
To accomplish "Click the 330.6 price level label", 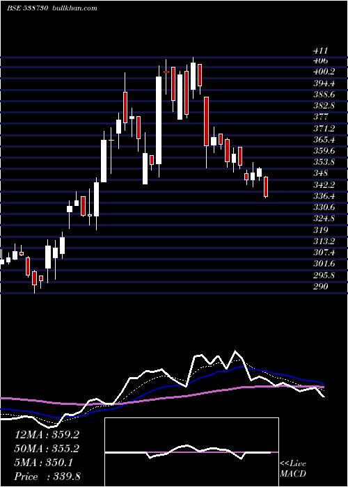I will click(324, 207).
